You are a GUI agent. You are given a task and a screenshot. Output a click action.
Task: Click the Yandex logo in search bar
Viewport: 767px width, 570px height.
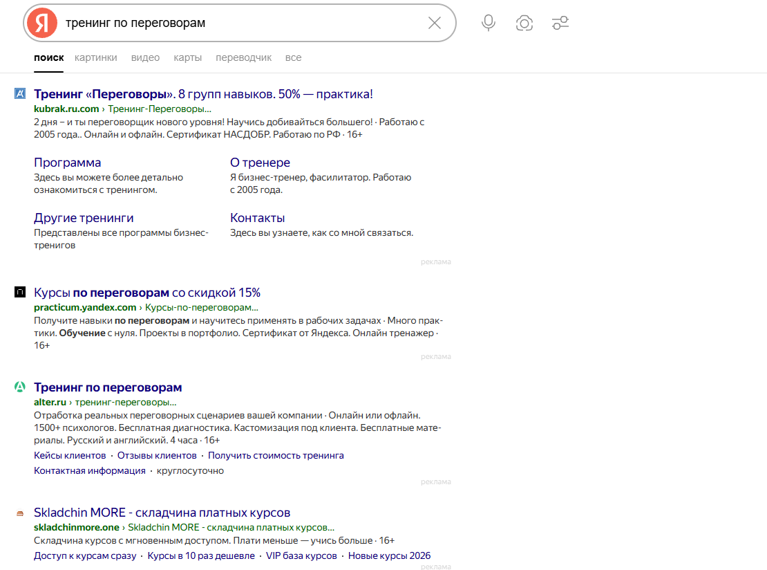click(42, 23)
